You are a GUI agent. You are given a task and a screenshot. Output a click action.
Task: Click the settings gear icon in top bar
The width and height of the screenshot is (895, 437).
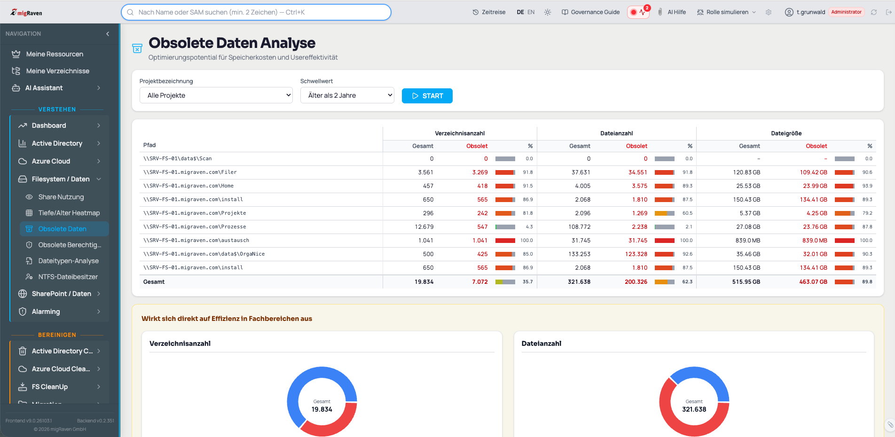tap(769, 12)
